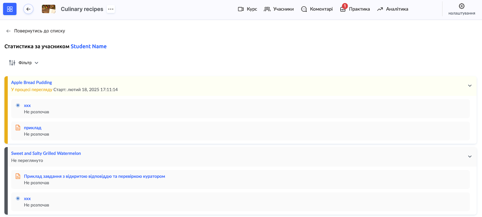Click the document icon beside приклад
Viewport: 482px width, 217px height.
(18, 128)
